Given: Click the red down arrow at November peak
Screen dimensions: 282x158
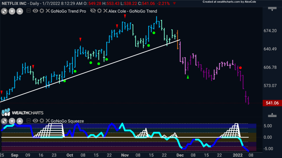Looking at the screenshot, I should [125, 16].
